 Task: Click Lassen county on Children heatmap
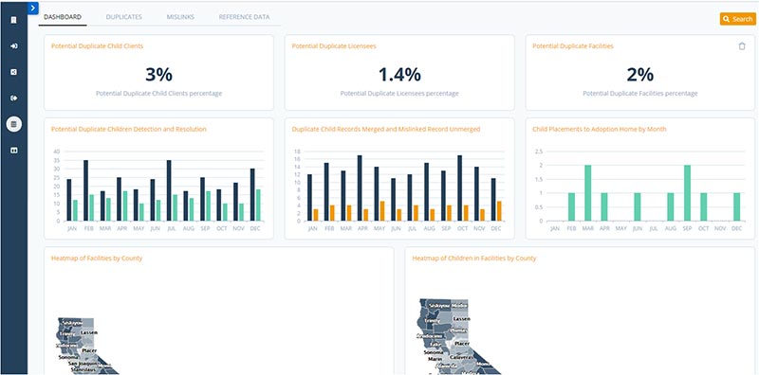click(462, 320)
